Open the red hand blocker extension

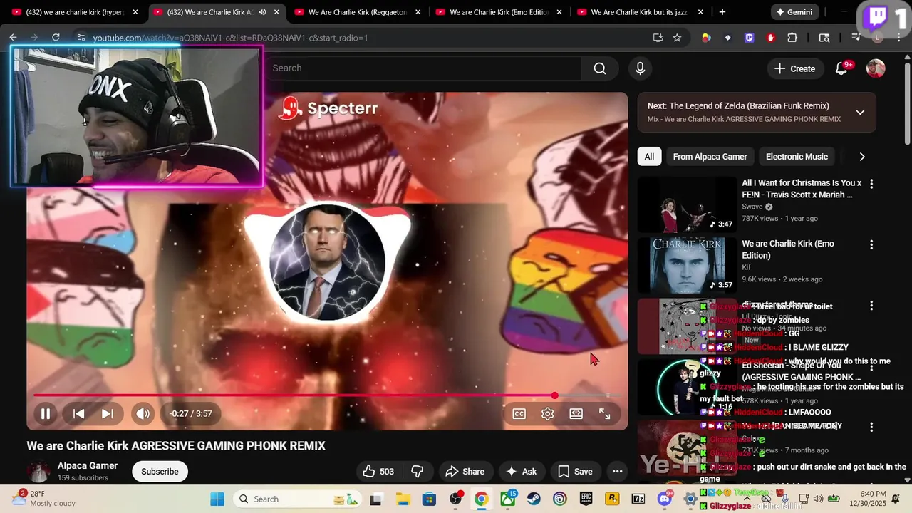[771, 38]
